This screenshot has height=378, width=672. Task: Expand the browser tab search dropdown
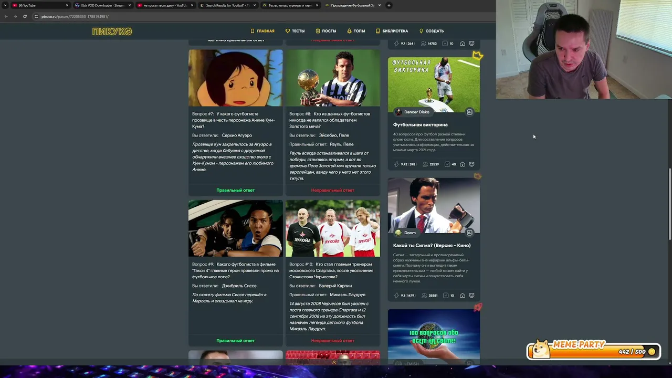click(x=5, y=5)
